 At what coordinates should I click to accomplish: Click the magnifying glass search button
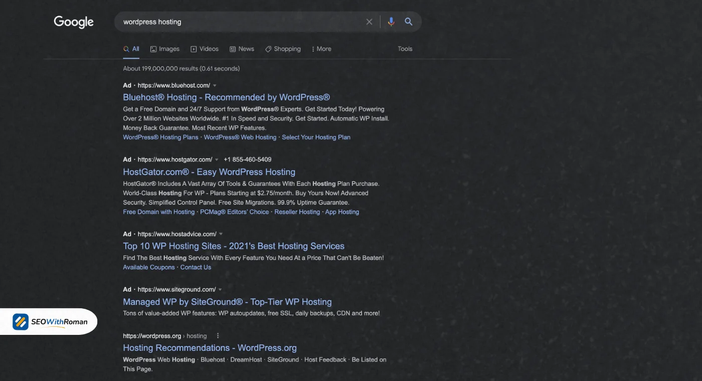click(409, 22)
